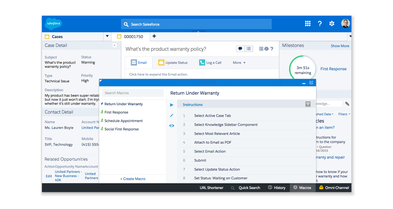This screenshot has height=209, width=393.
Task: Switch to the feed speech-bubble view
Action: tap(240, 49)
